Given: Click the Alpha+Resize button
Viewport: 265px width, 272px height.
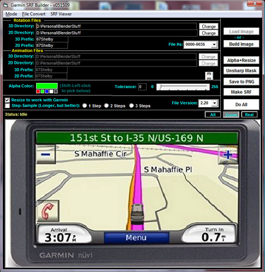Looking at the screenshot, I should (241, 60).
